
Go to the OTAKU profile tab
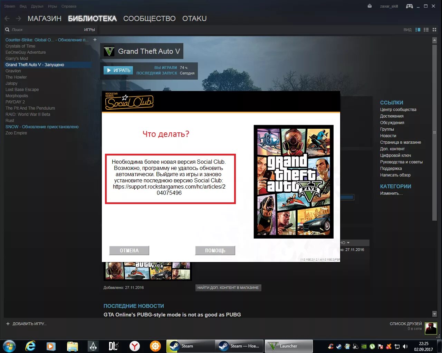(194, 19)
